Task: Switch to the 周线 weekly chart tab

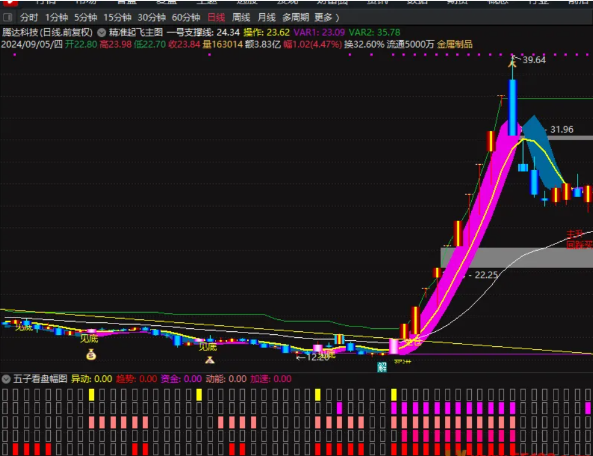Action: (241, 17)
